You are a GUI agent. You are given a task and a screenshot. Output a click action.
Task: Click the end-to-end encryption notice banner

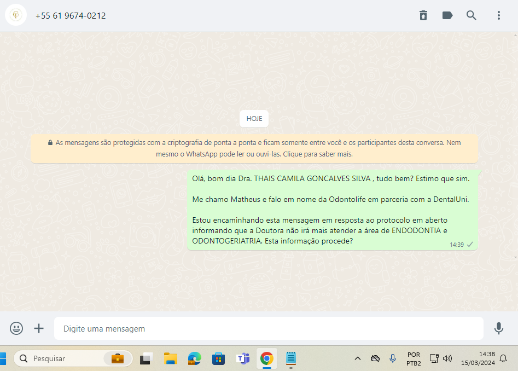click(x=254, y=148)
